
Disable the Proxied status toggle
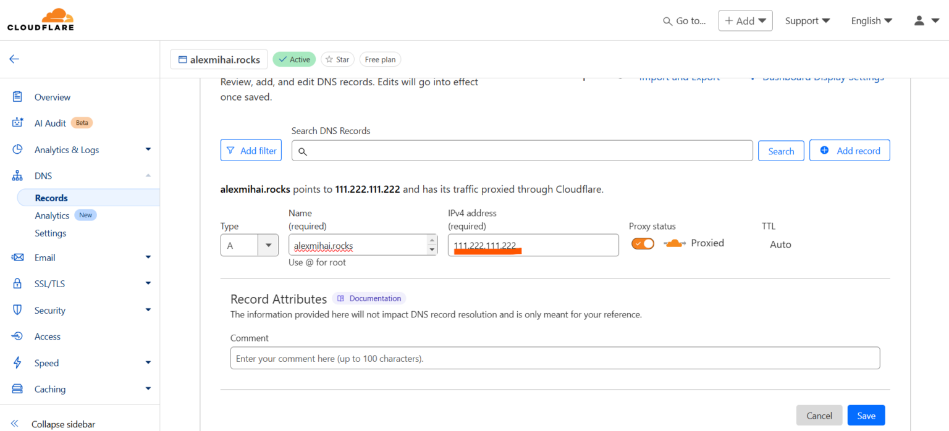(643, 243)
